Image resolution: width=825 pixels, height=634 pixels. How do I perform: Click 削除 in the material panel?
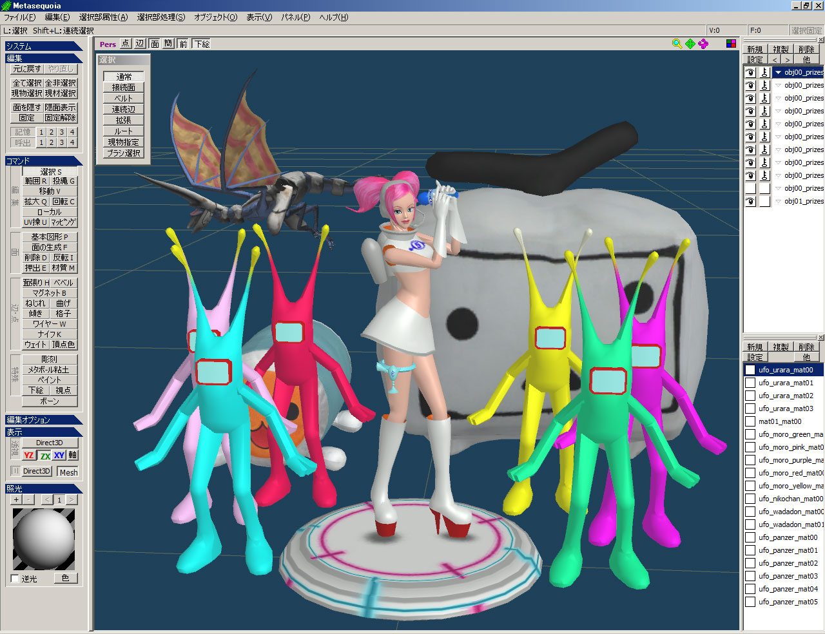(806, 347)
